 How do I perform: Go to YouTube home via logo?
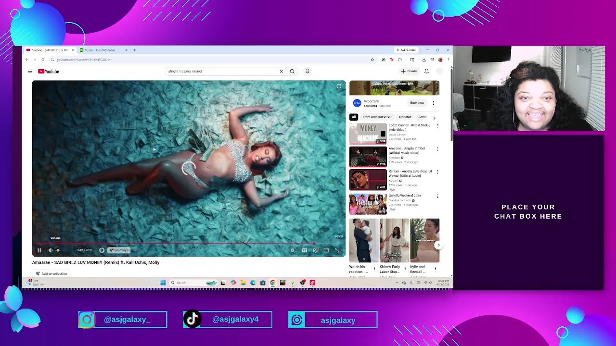[49, 71]
